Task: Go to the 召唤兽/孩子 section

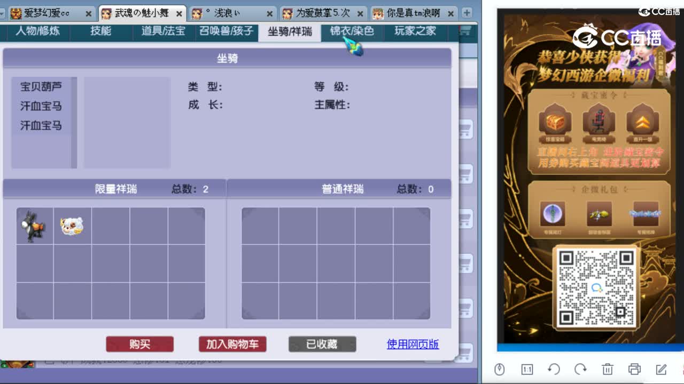Action: (x=227, y=31)
